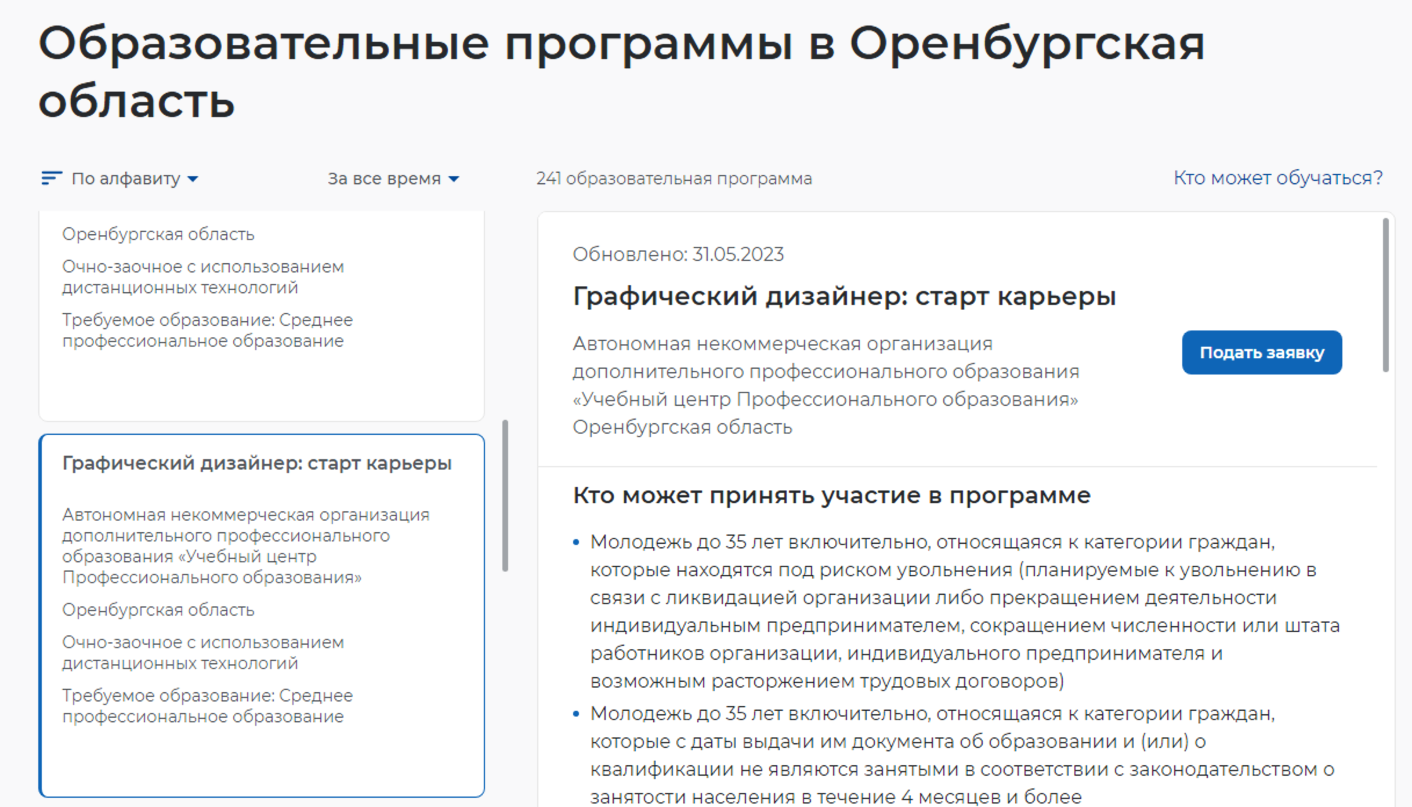Click organization name in the selected list card
This screenshot has width=1412, height=807.
point(246,546)
